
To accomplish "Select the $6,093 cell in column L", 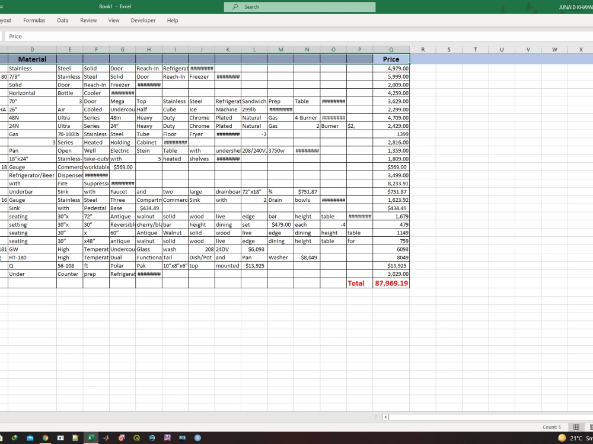I will pos(254,249).
